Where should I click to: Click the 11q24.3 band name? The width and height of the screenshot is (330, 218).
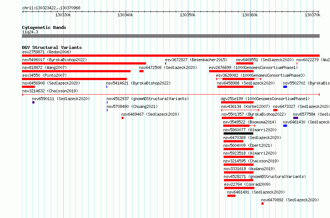click(30, 32)
